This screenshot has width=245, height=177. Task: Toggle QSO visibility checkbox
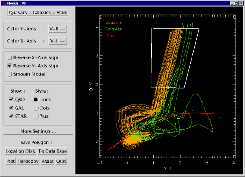coord(10,100)
